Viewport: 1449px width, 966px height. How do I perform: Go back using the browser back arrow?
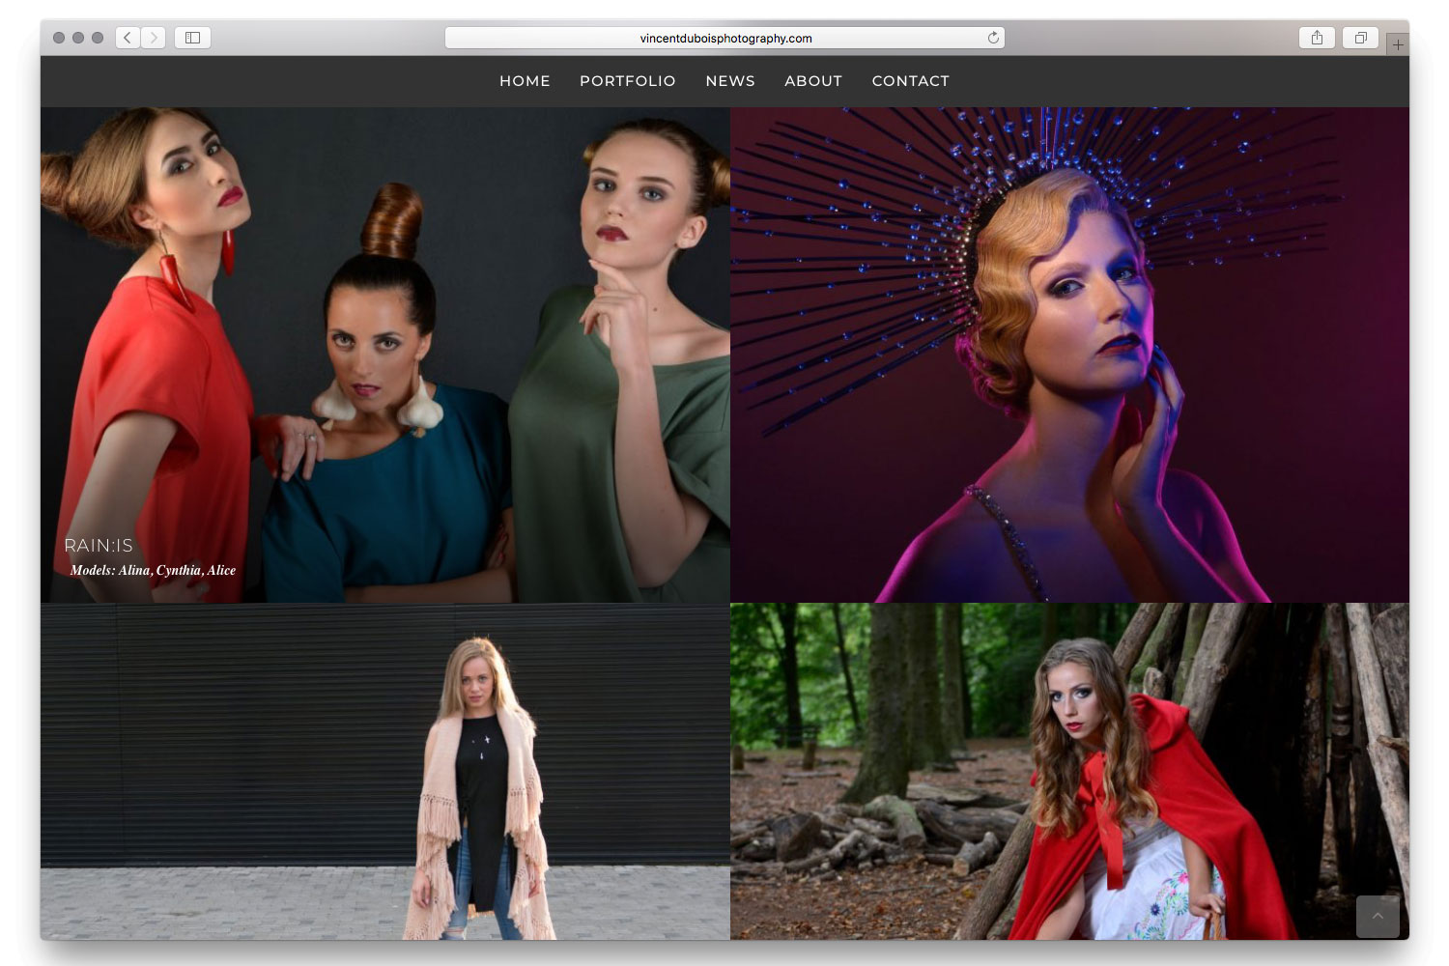pos(128,38)
